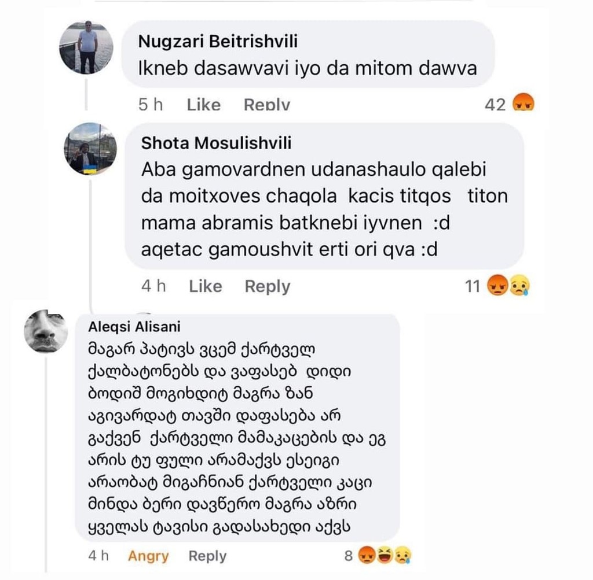The width and height of the screenshot is (593, 580).
Task: Click the crying emoji on Shota's comment
Action: tap(519, 286)
